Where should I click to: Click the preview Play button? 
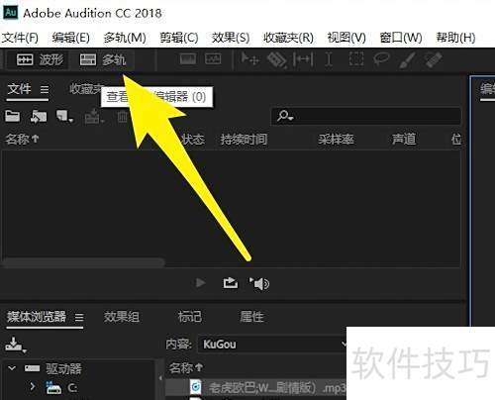[x=201, y=283]
